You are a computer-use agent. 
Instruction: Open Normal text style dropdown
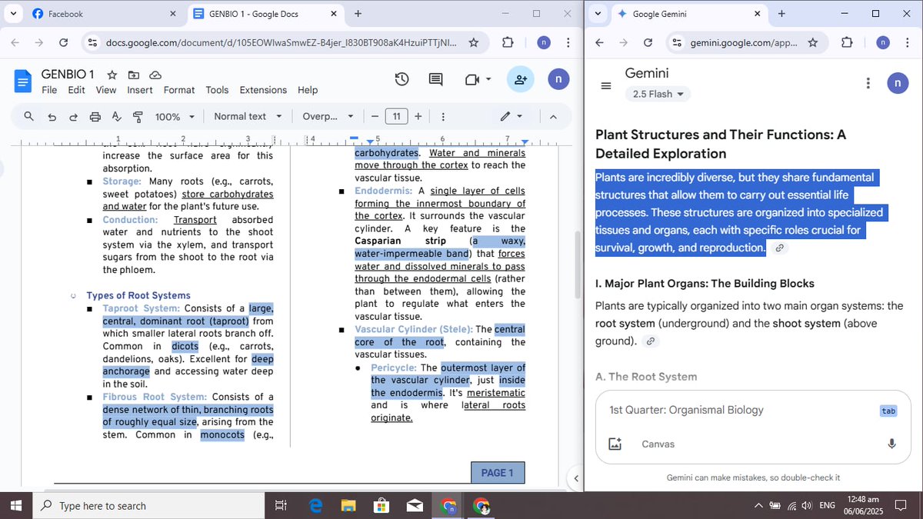click(x=247, y=117)
